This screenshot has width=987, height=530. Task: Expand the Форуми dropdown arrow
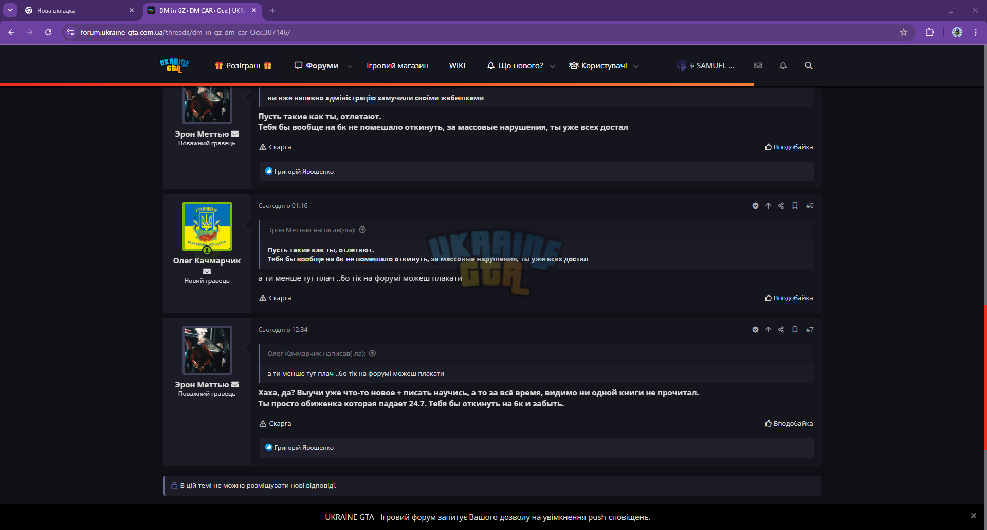(x=350, y=66)
